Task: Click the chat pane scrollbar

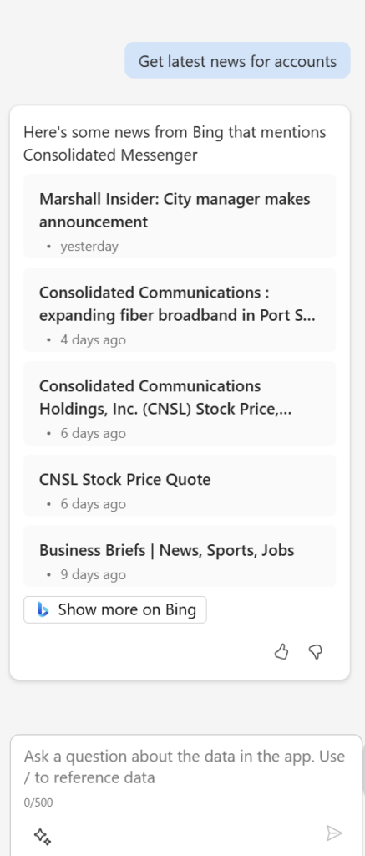Action: pyautogui.click(x=362, y=770)
